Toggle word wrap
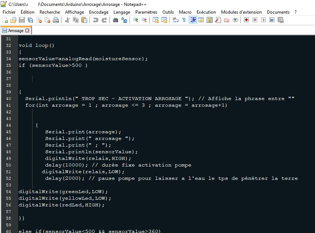Image resolution: width=315 pixels, height=233 pixels. 176,20
